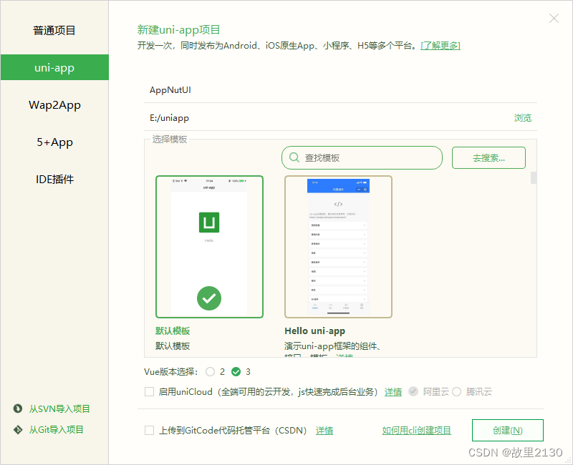This screenshot has height=465, width=573.
Task: Select the 普通项目 project type
Action: tap(54, 30)
